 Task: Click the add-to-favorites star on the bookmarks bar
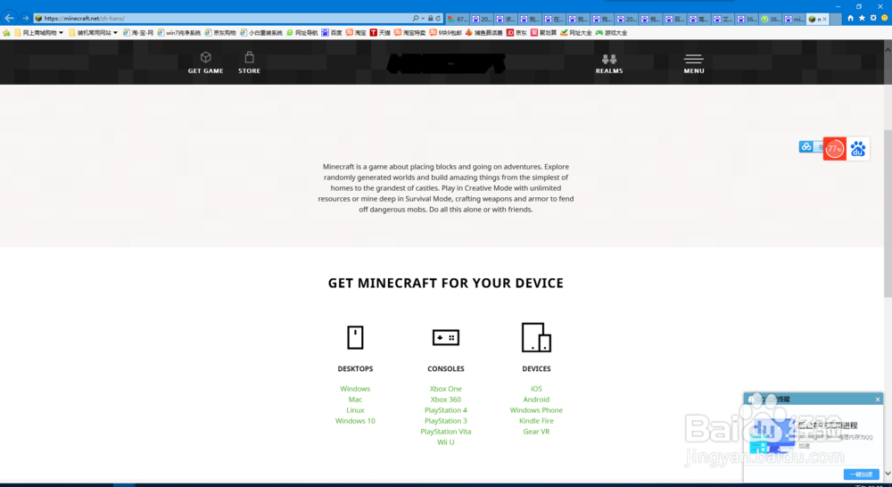(x=6, y=33)
